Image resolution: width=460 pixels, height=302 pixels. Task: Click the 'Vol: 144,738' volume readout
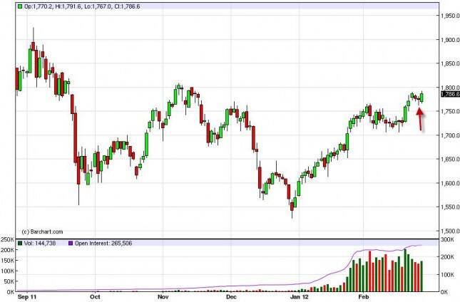coord(40,243)
